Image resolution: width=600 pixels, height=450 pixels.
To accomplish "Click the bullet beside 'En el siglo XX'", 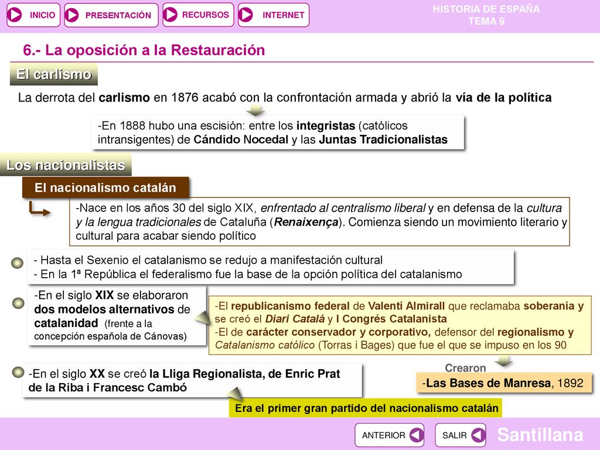I will pyautogui.click(x=18, y=372).
